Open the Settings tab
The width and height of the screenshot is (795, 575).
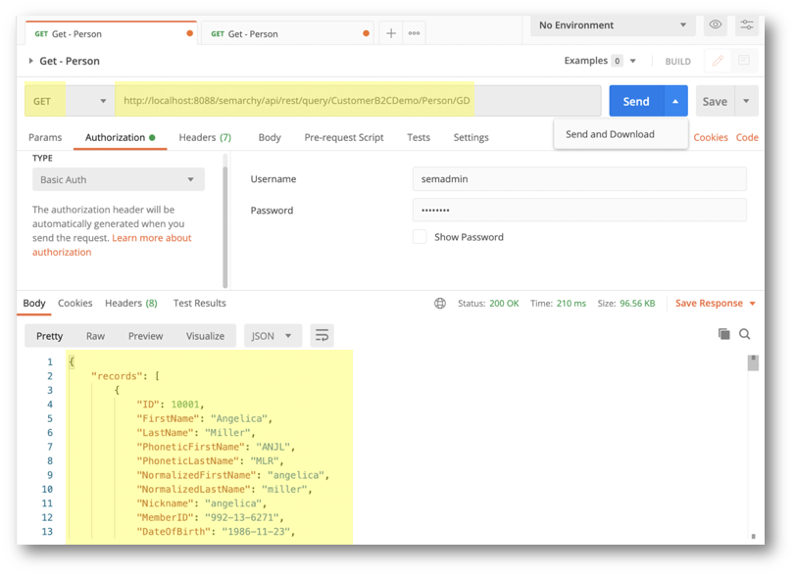click(471, 137)
